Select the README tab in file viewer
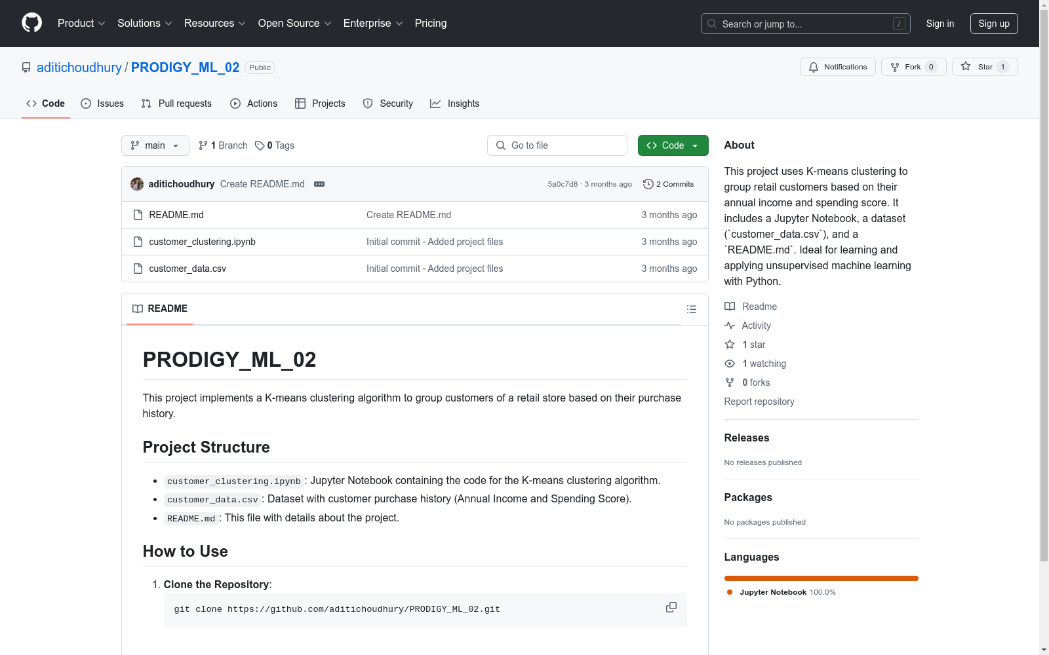1049x655 pixels. (160, 309)
